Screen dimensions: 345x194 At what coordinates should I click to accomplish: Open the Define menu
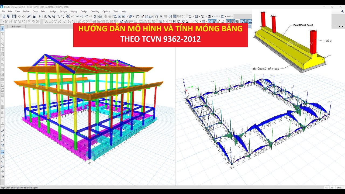[x=26, y=12]
